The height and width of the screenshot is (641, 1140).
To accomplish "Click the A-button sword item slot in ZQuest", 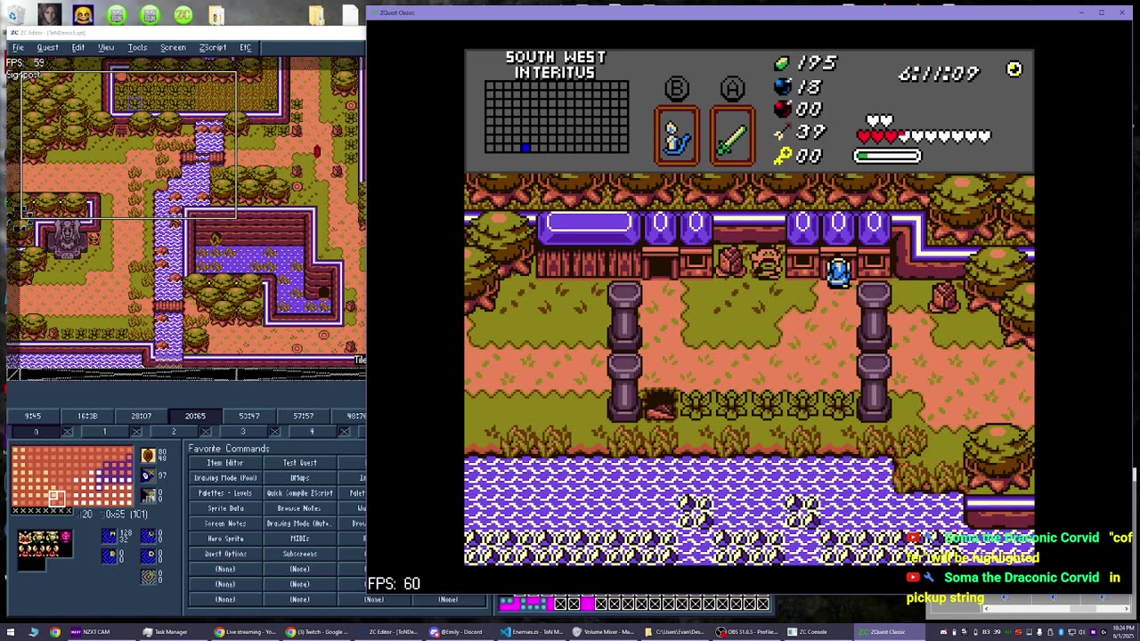I will (x=732, y=136).
